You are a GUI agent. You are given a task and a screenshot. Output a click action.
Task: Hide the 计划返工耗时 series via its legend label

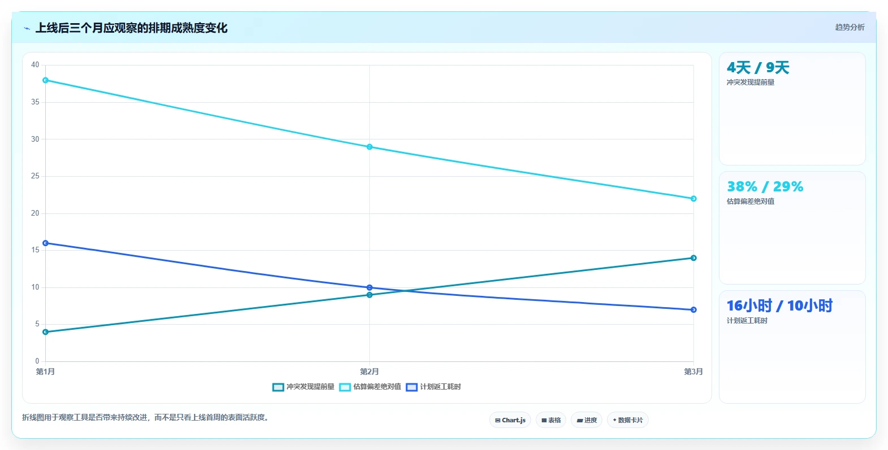[441, 387]
